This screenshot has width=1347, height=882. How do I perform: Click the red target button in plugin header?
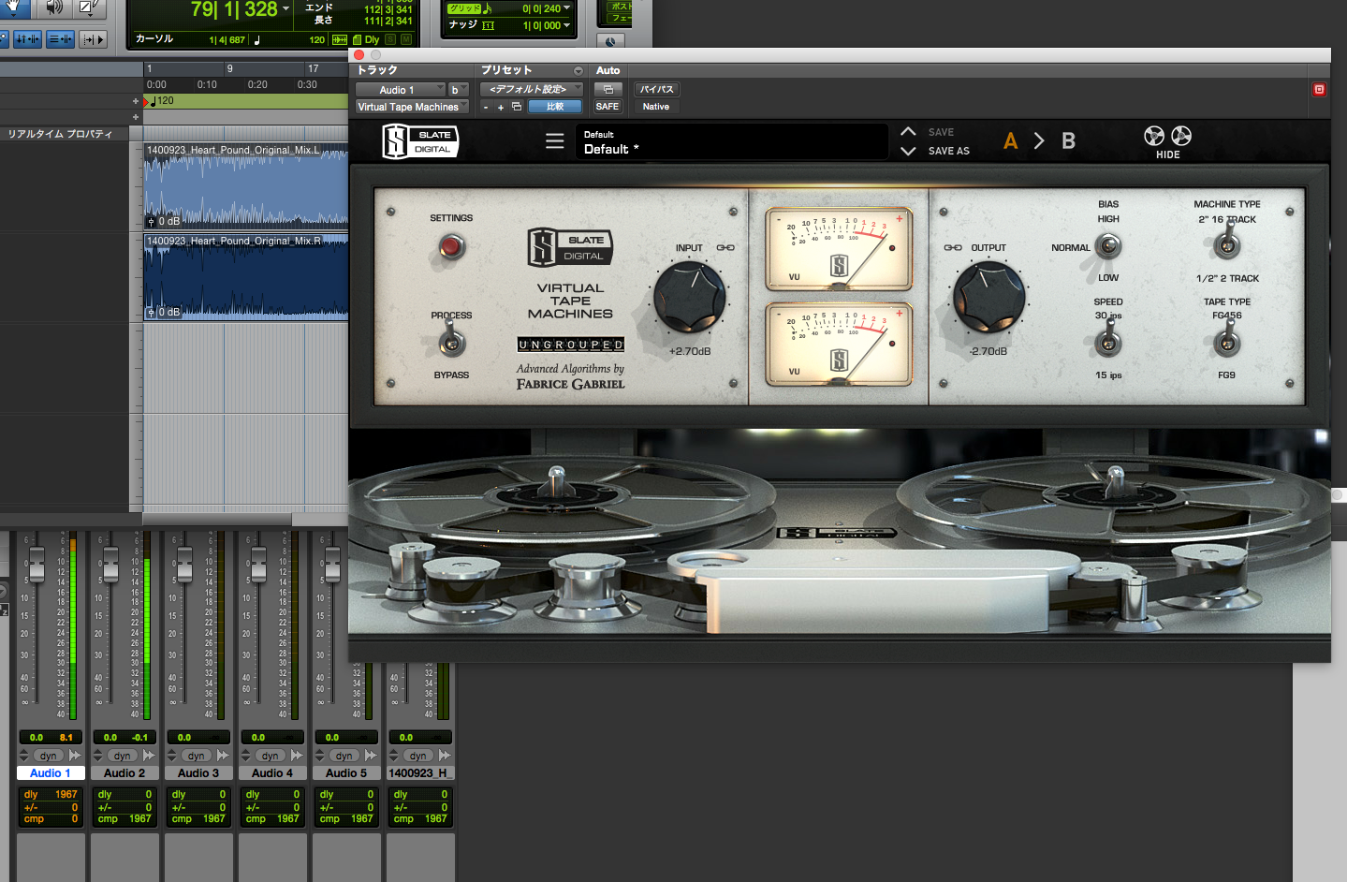(x=1319, y=89)
